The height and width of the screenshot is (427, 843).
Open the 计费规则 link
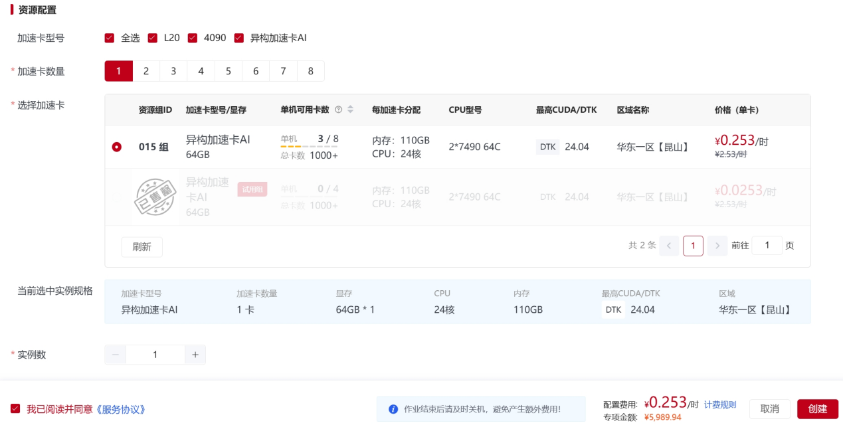[x=720, y=404]
